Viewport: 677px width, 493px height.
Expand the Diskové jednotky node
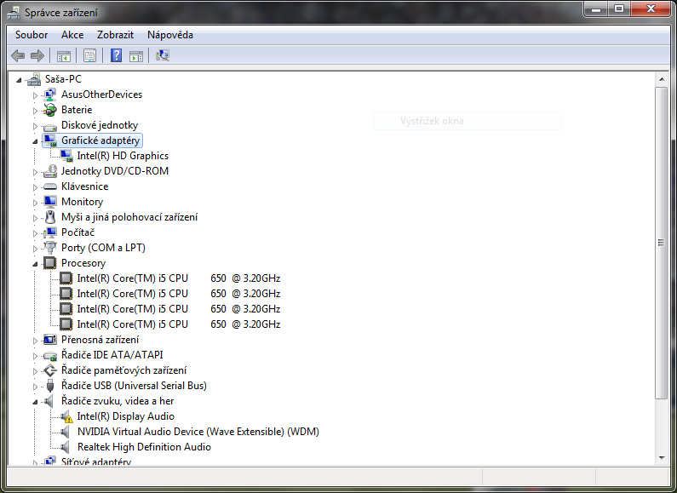(36, 127)
